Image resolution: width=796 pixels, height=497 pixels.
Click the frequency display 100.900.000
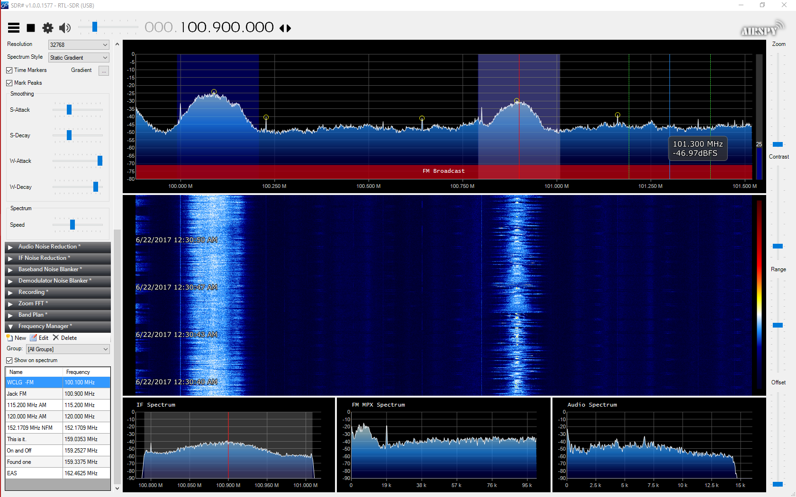209,27
